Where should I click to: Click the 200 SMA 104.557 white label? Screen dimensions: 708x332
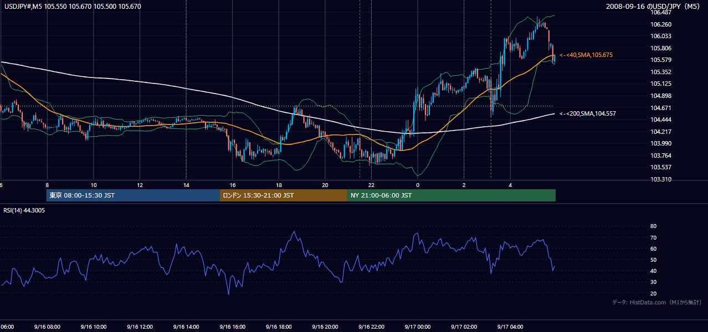[x=588, y=113]
